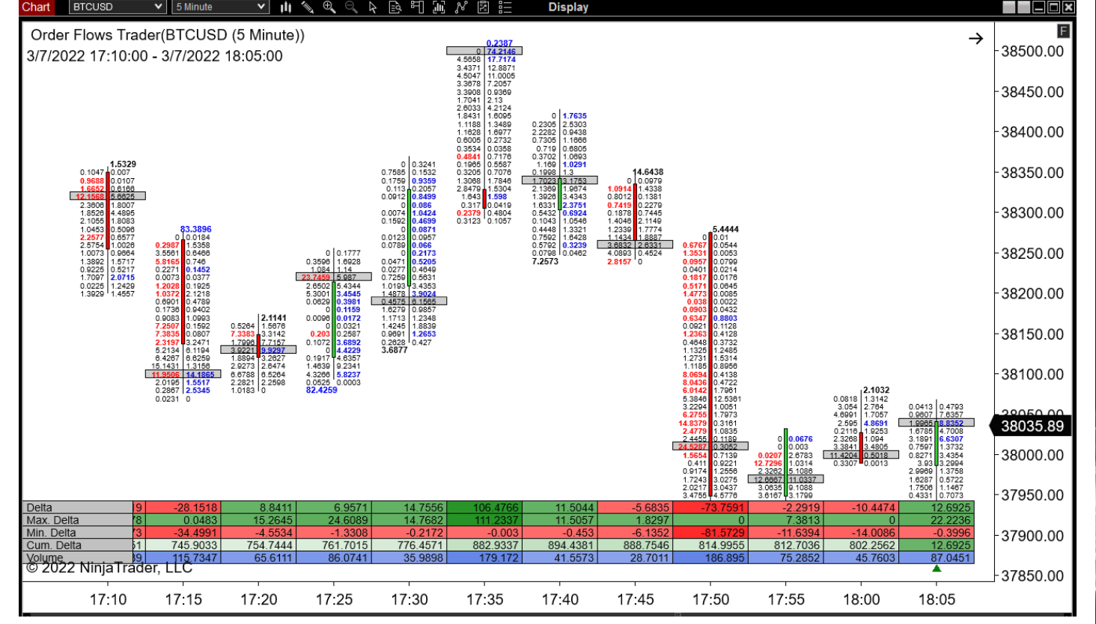This screenshot has width=1096, height=624.
Task: Open the BTCUSD instrument dropdown
Action: point(118,7)
